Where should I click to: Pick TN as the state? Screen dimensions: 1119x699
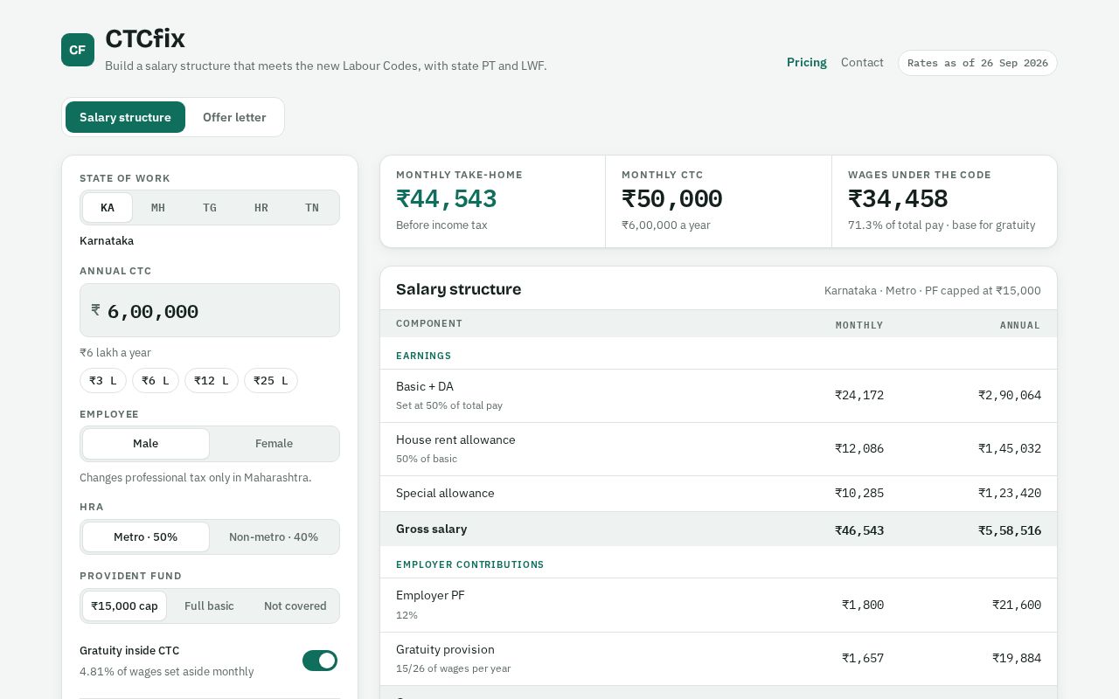coord(312,208)
